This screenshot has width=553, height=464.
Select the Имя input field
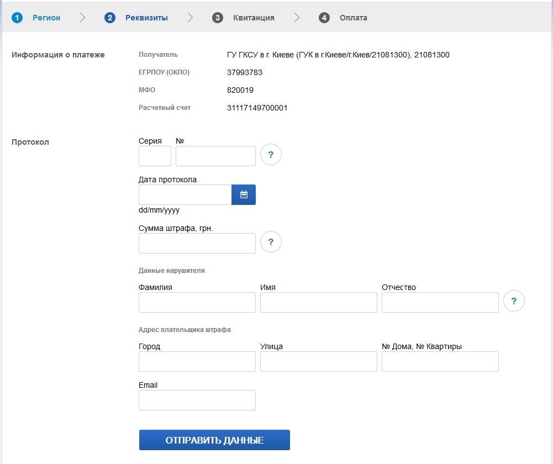coord(319,303)
